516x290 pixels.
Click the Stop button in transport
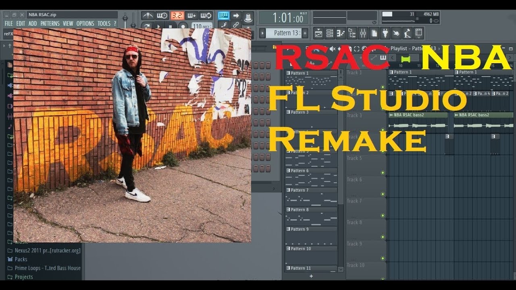pyautogui.click(x=170, y=26)
